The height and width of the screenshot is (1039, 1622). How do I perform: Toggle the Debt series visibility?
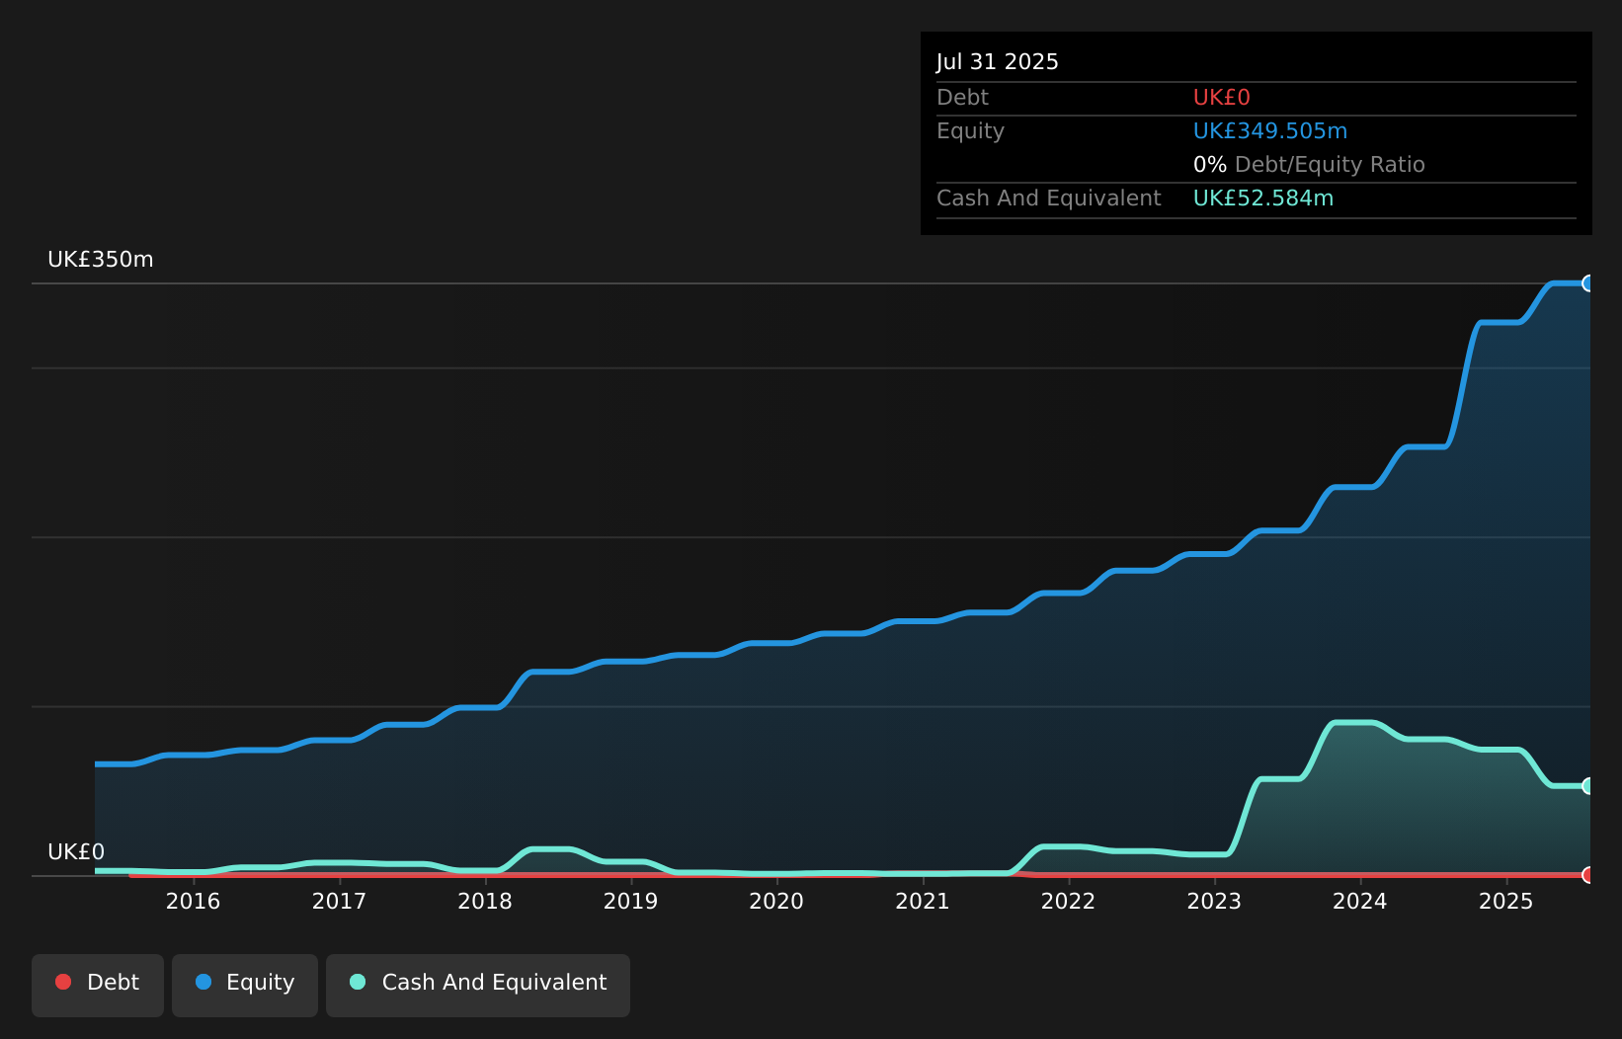(97, 984)
